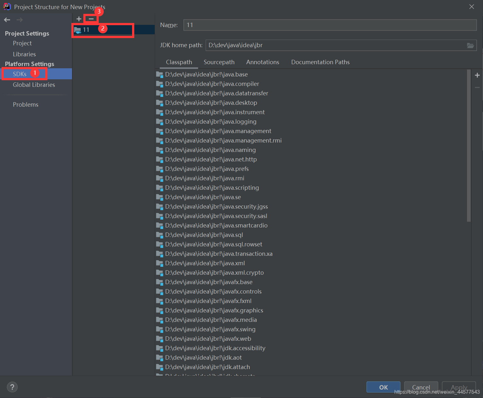Click the IntelliJ IDEA logo icon

[7, 7]
